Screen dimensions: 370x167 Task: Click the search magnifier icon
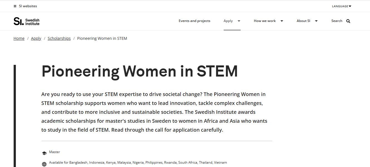tap(348, 21)
